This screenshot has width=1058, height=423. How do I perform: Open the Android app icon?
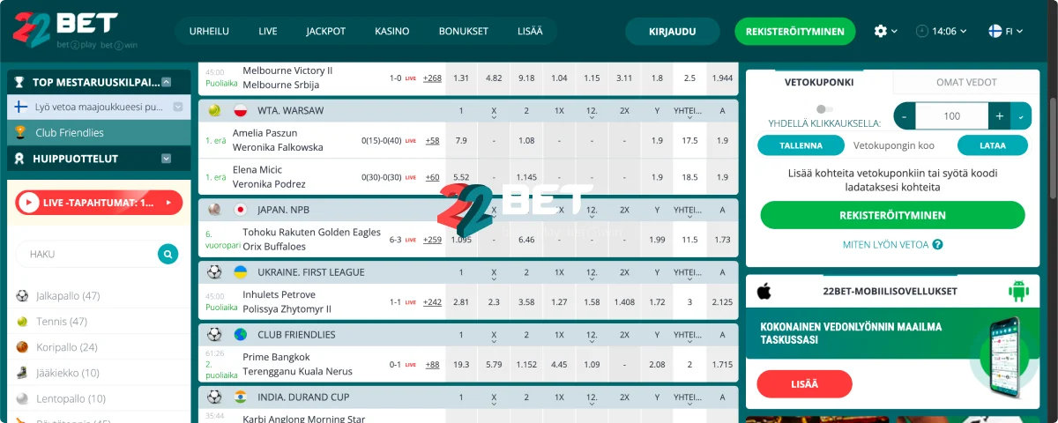point(1019,291)
